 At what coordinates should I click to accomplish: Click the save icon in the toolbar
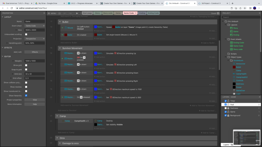[60, 13]
